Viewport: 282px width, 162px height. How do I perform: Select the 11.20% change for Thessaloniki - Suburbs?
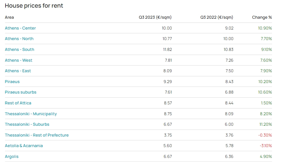266,124
